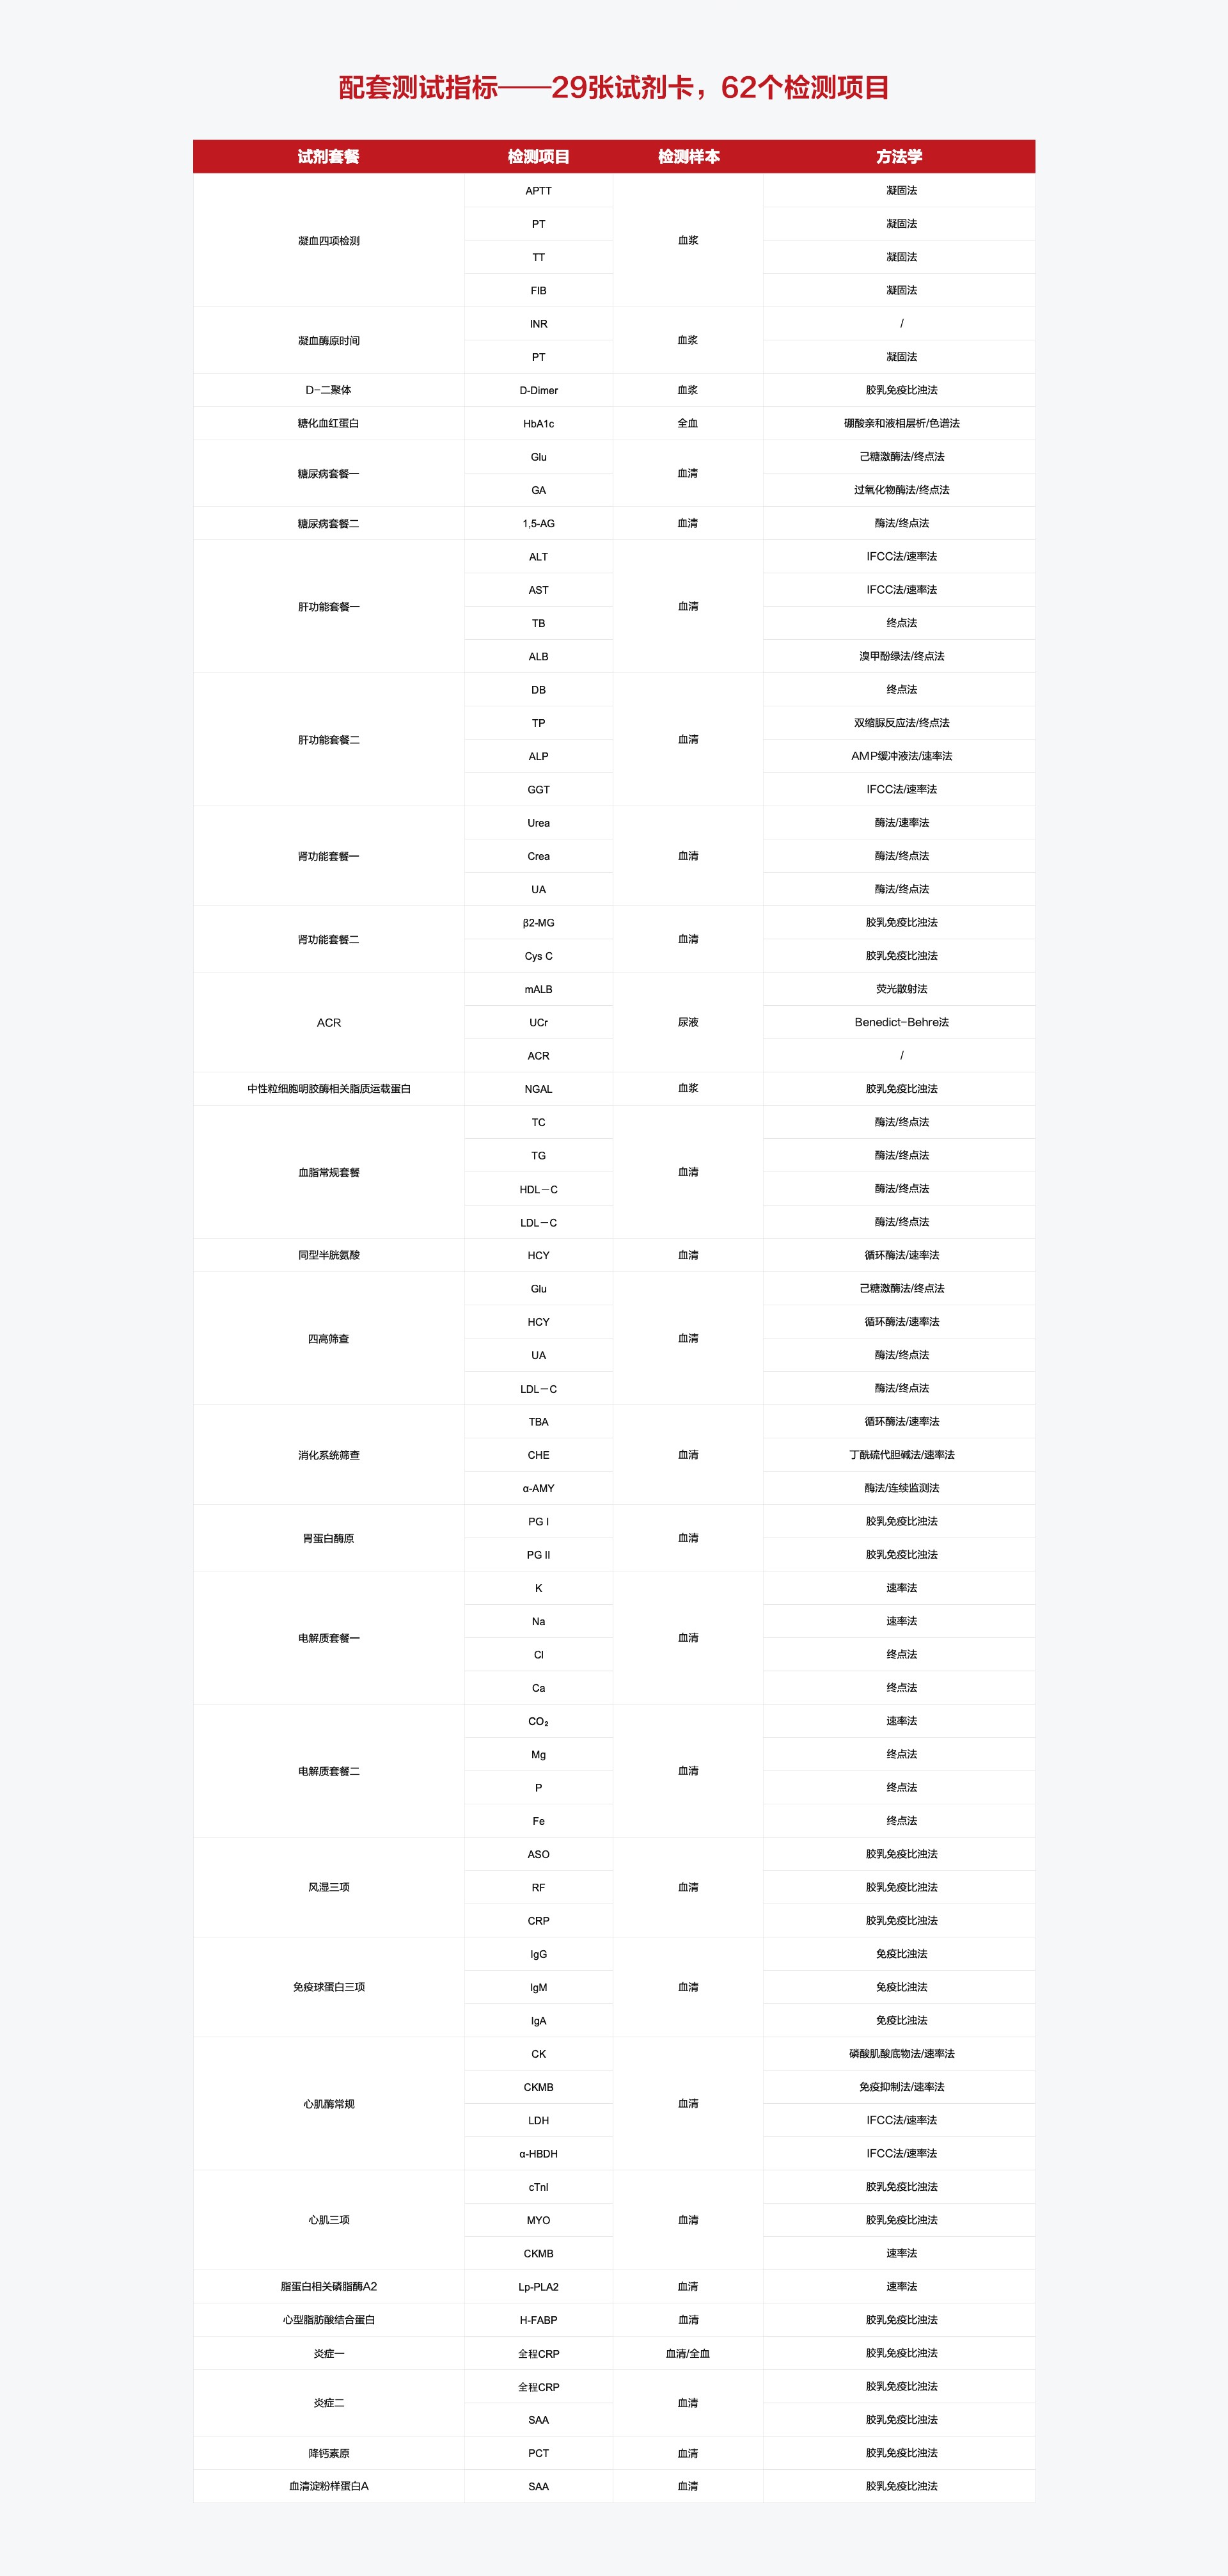Select the red page title text
Image resolution: width=1228 pixels, height=2576 pixels.
tap(614, 88)
